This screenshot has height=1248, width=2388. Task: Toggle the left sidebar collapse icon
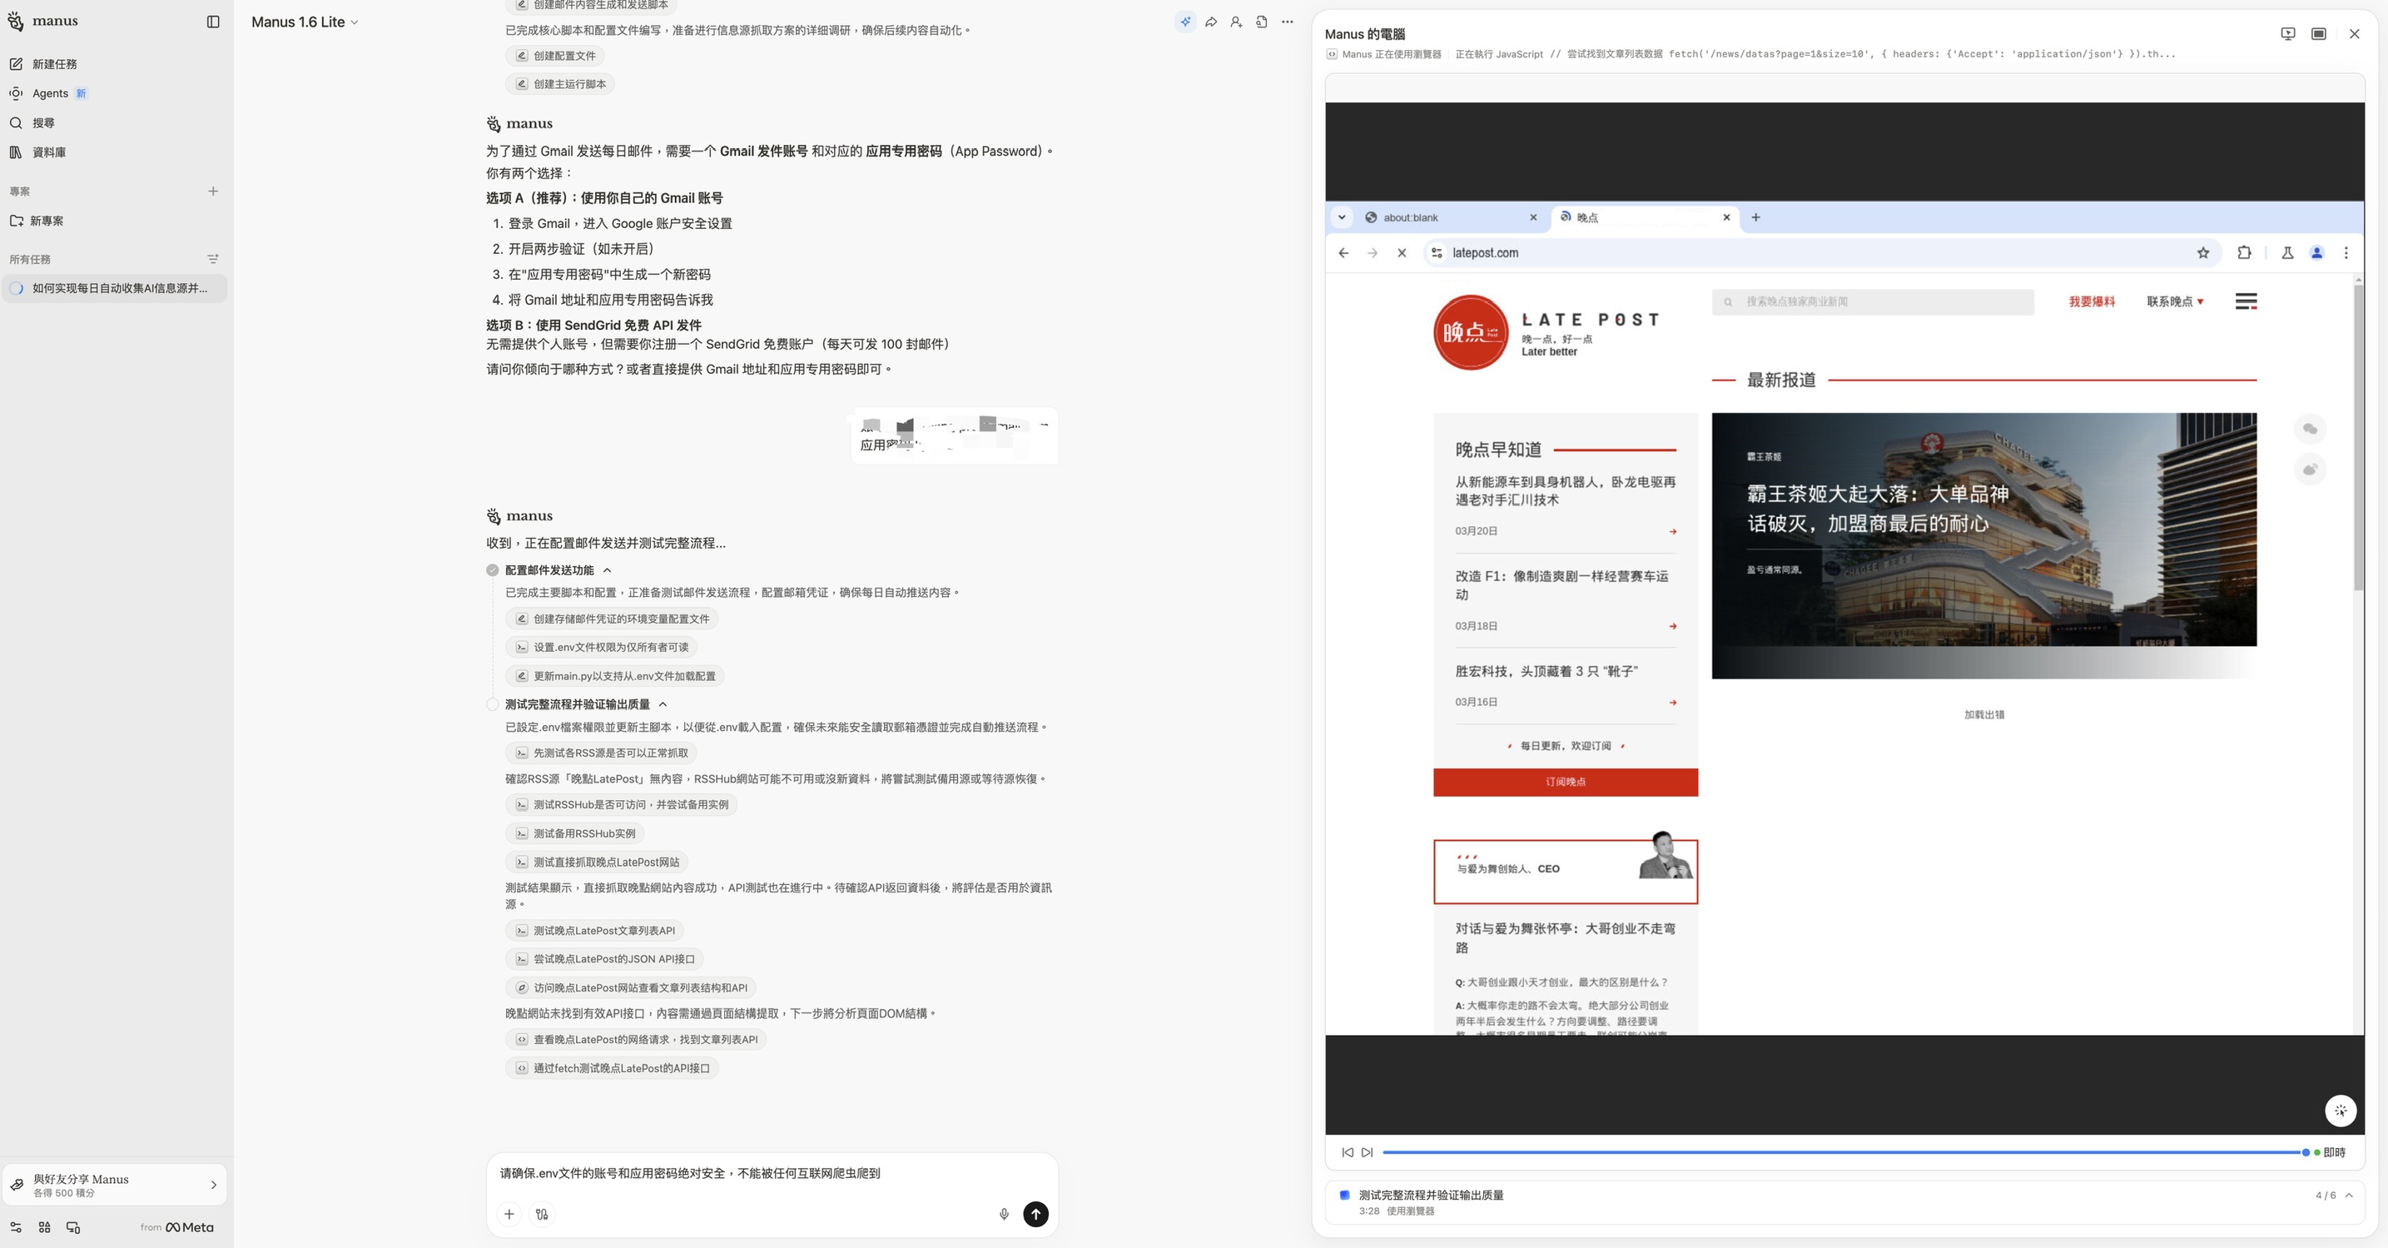[213, 22]
